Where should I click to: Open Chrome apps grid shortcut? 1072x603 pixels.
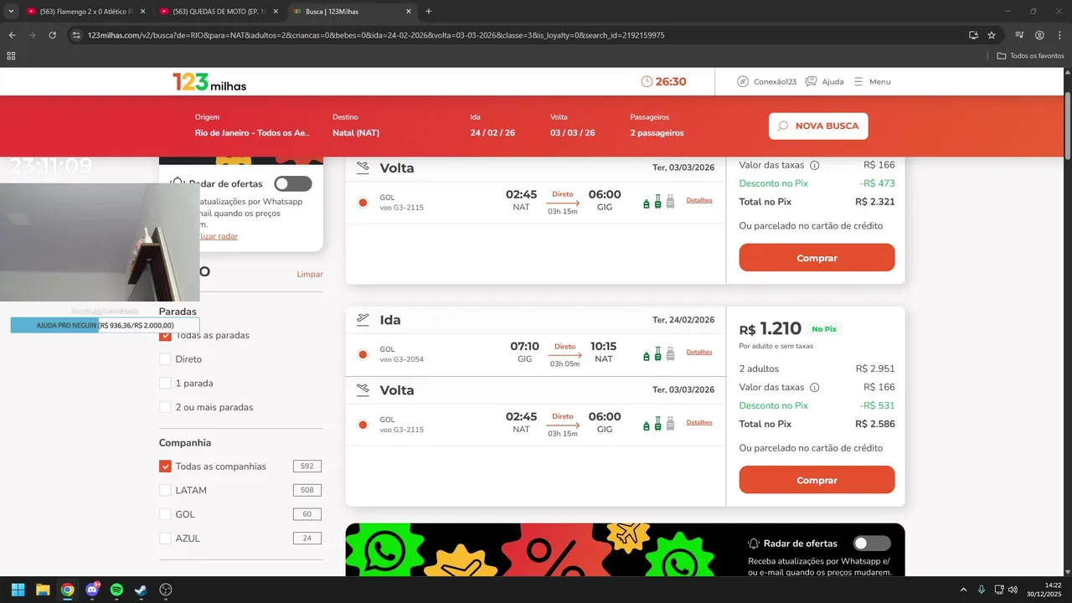(x=11, y=56)
